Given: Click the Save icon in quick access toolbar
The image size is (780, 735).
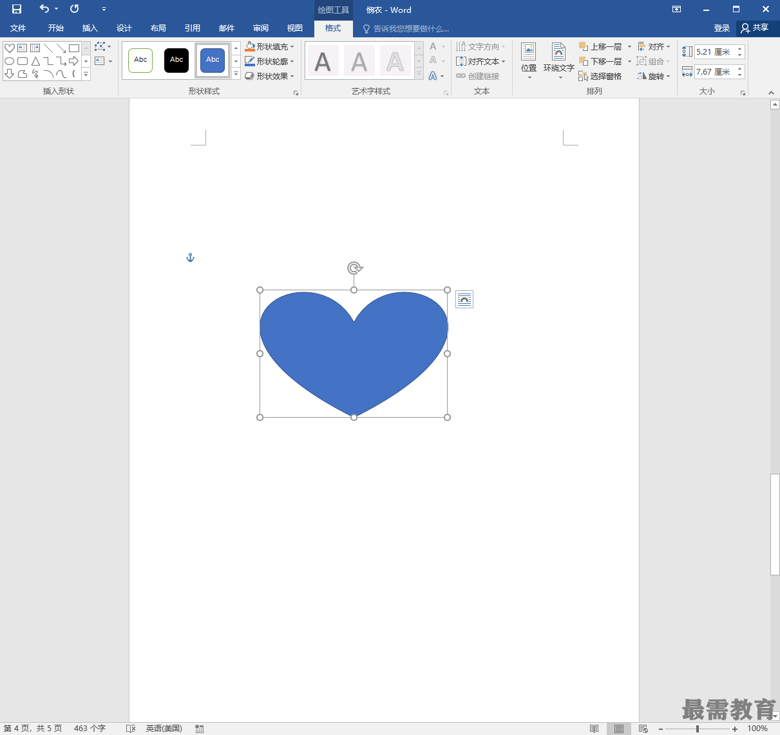Looking at the screenshot, I should tap(17, 9).
